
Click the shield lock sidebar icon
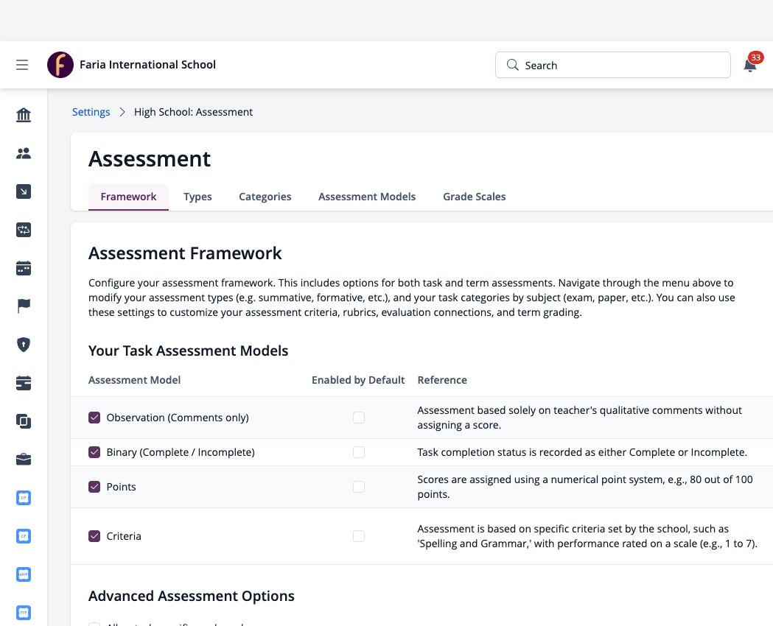[24, 345]
